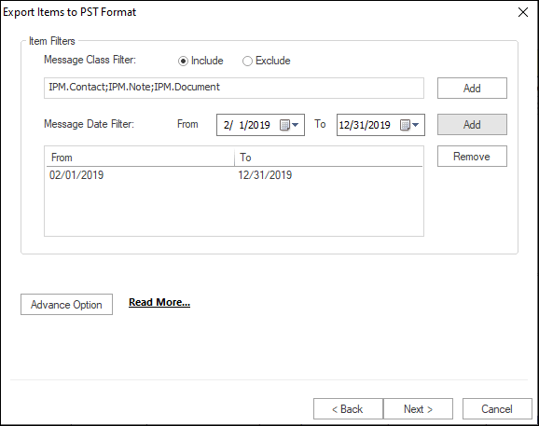The image size is (539, 426).
Task: Open the Advance Option settings
Action: click(67, 305)
